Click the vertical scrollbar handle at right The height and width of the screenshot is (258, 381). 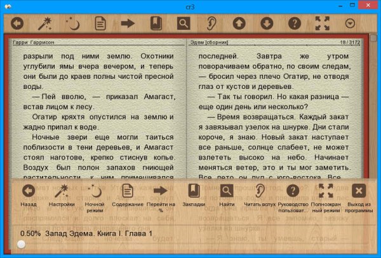(373, 38)
